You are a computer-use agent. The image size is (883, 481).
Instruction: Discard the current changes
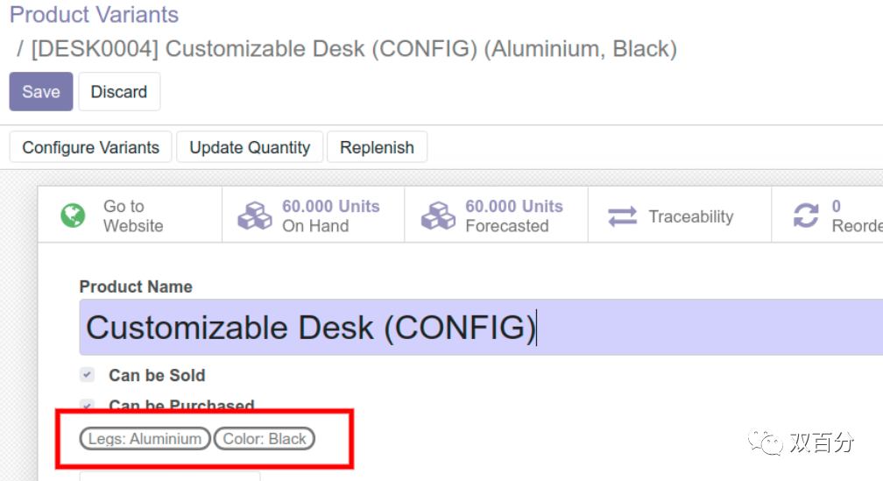coord(119,92)
